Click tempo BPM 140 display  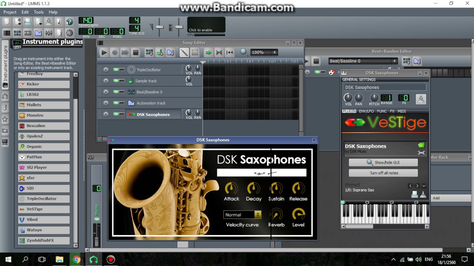point(86,20)
